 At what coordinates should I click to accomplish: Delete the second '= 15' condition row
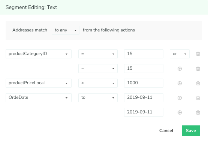pos(198,69)
